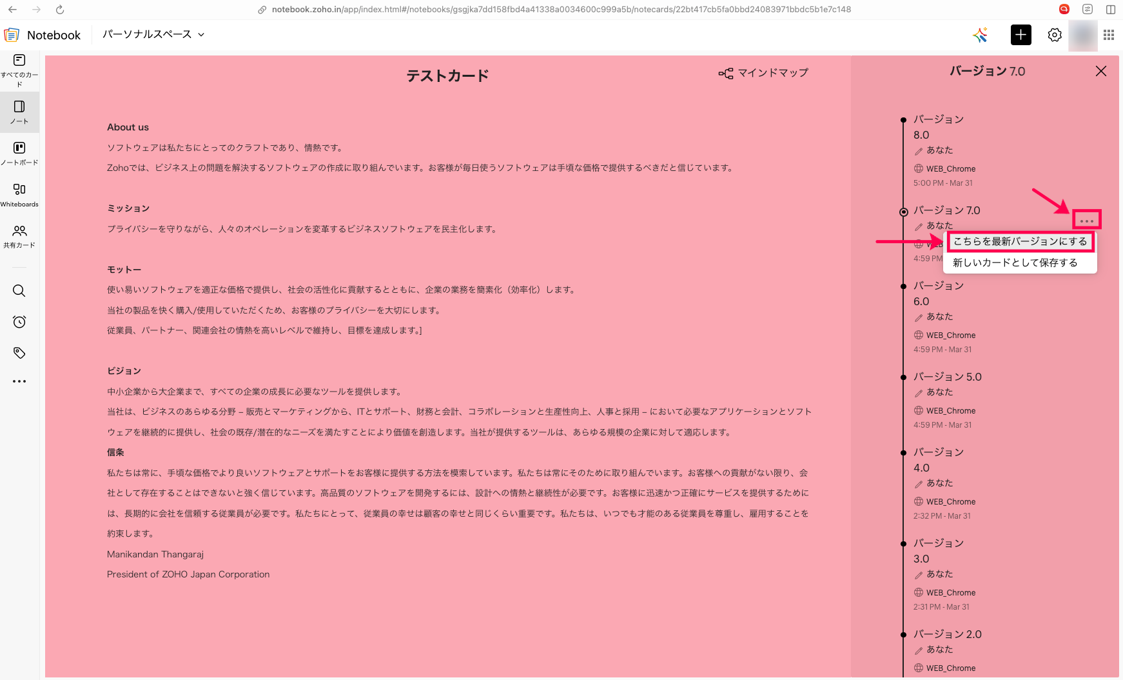Screen dimensions: 1123x680
Task: Click the search magnifier icon
Action: click(19, 291)
